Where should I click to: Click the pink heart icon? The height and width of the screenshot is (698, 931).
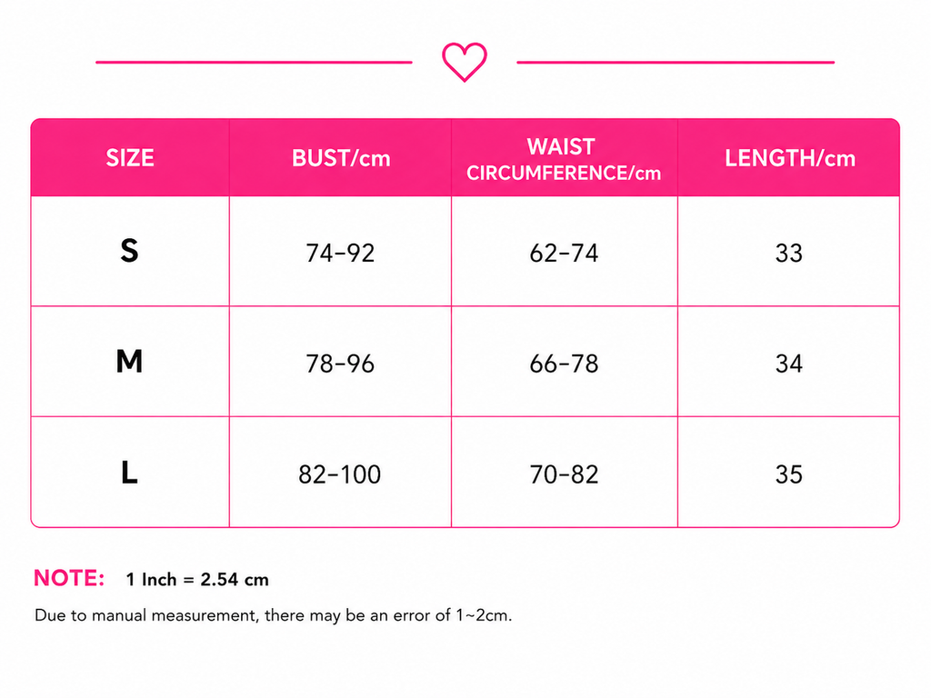click(465, 62)
